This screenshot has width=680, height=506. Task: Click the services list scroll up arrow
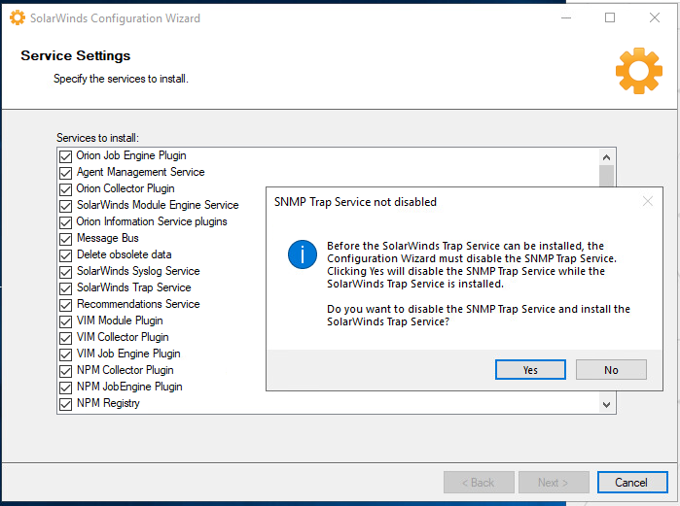(x=606, y=156)
